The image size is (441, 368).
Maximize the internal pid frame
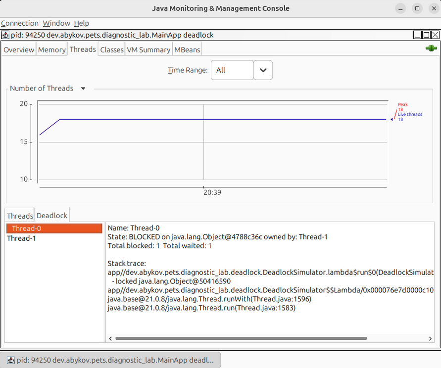[426, 35]
